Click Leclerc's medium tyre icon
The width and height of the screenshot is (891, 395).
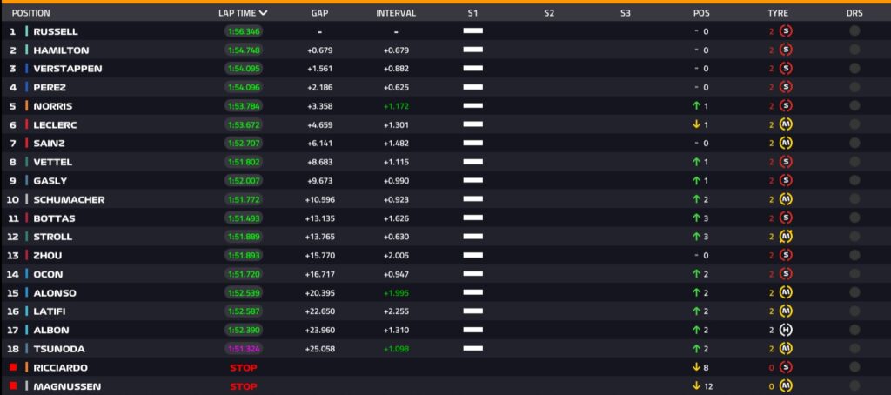[x=786, y=124]
